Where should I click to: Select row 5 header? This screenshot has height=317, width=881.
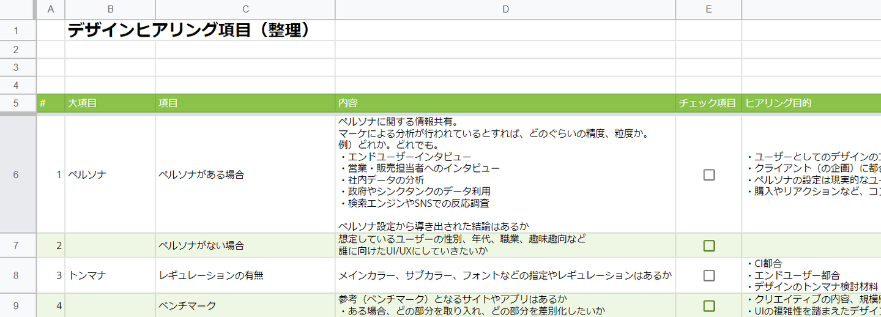click(x=18, y=103)
